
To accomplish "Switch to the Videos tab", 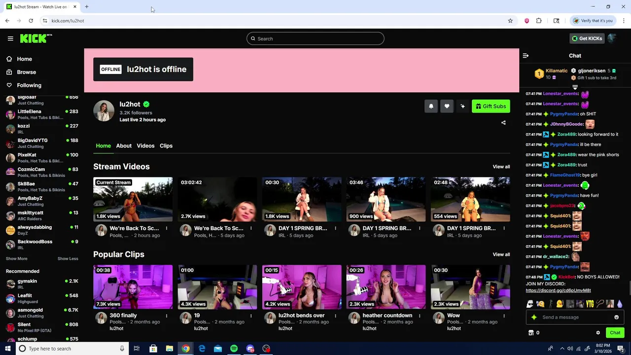I will click(145, 145).
